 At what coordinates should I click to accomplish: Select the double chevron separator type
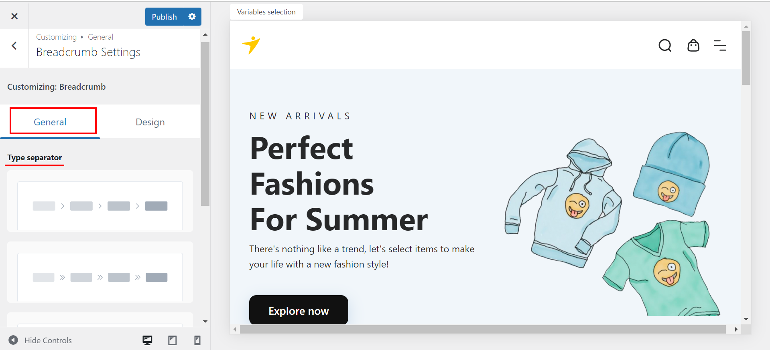100,277
